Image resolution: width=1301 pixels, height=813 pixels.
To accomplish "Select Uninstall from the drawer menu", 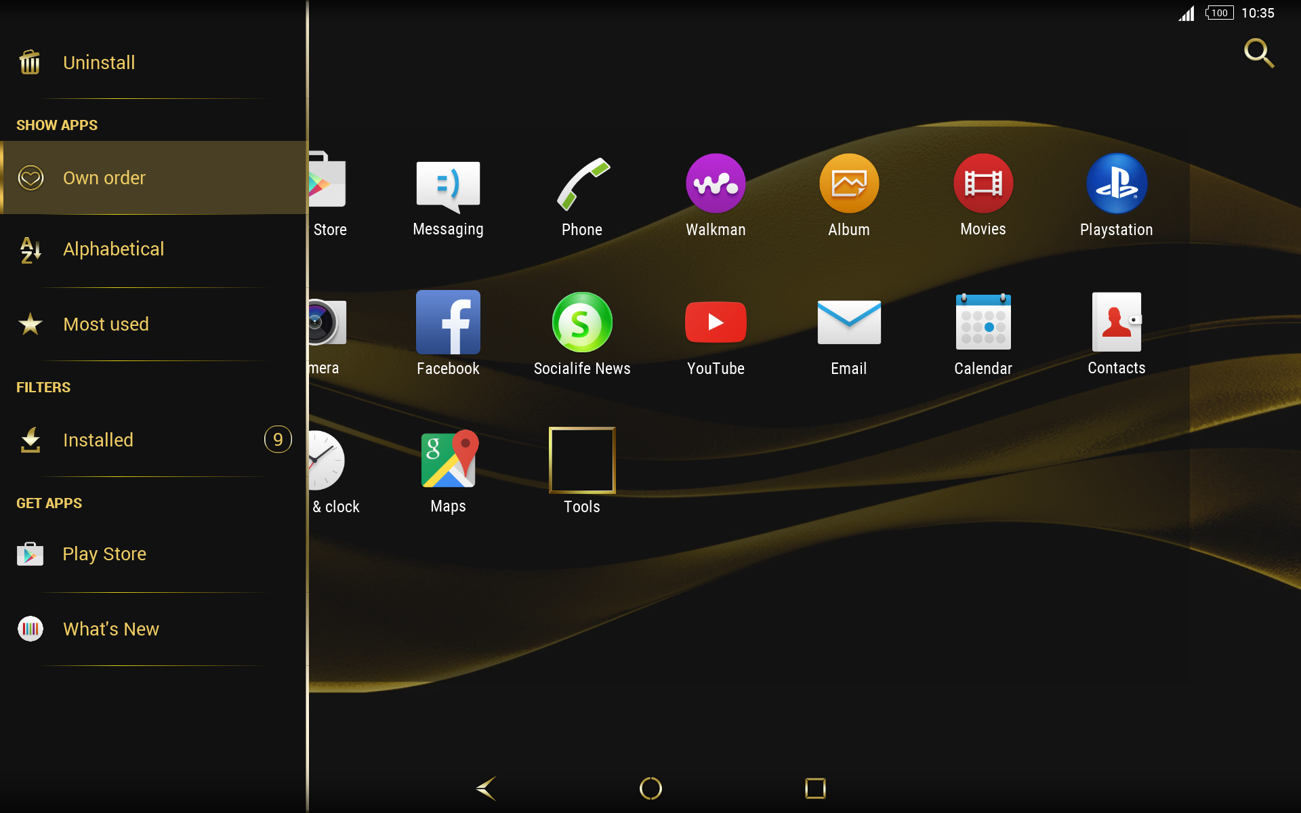I will point(153,62).
